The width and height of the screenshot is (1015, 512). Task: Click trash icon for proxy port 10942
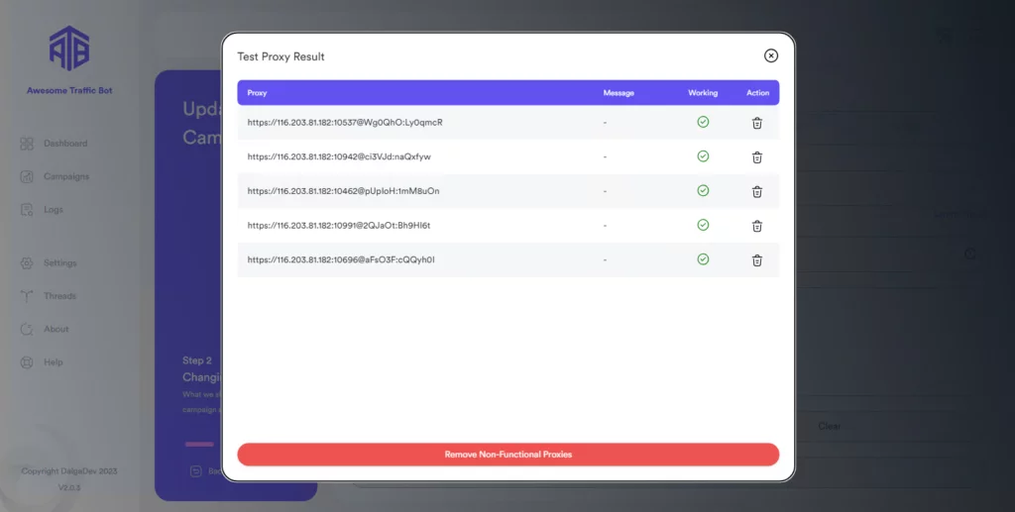[x=757, y=157]
